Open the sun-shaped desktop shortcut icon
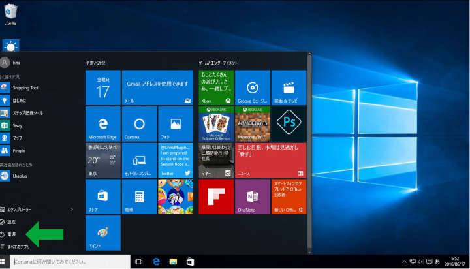 [x=11, y=46]
